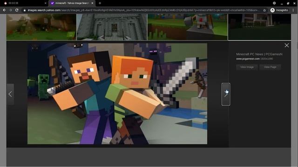Click the circular icon in the title bar
This screenshot has width=298, height=167.
[x=274, y=3]
